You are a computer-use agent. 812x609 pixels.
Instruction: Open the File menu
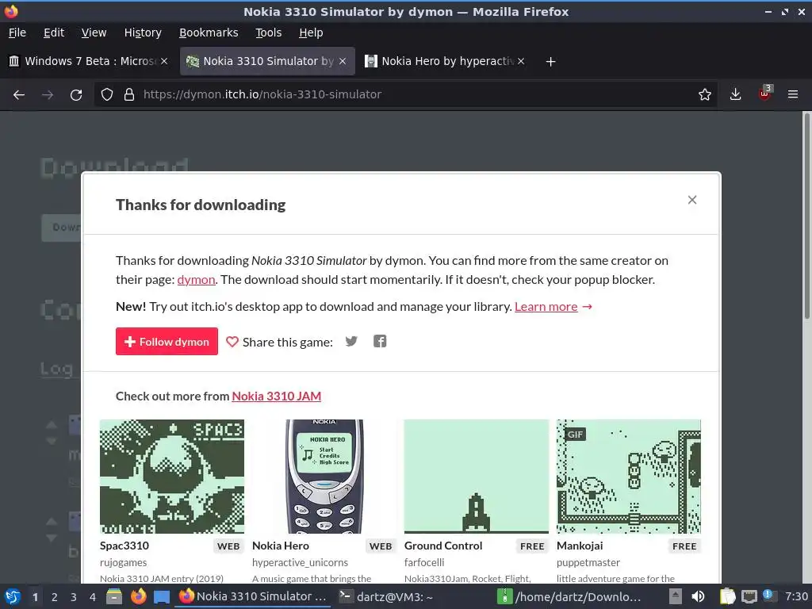17,33
